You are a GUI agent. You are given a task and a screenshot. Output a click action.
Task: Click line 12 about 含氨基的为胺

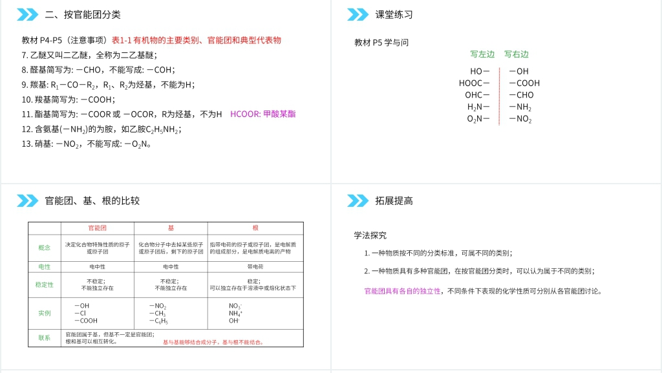coord(101,129)
